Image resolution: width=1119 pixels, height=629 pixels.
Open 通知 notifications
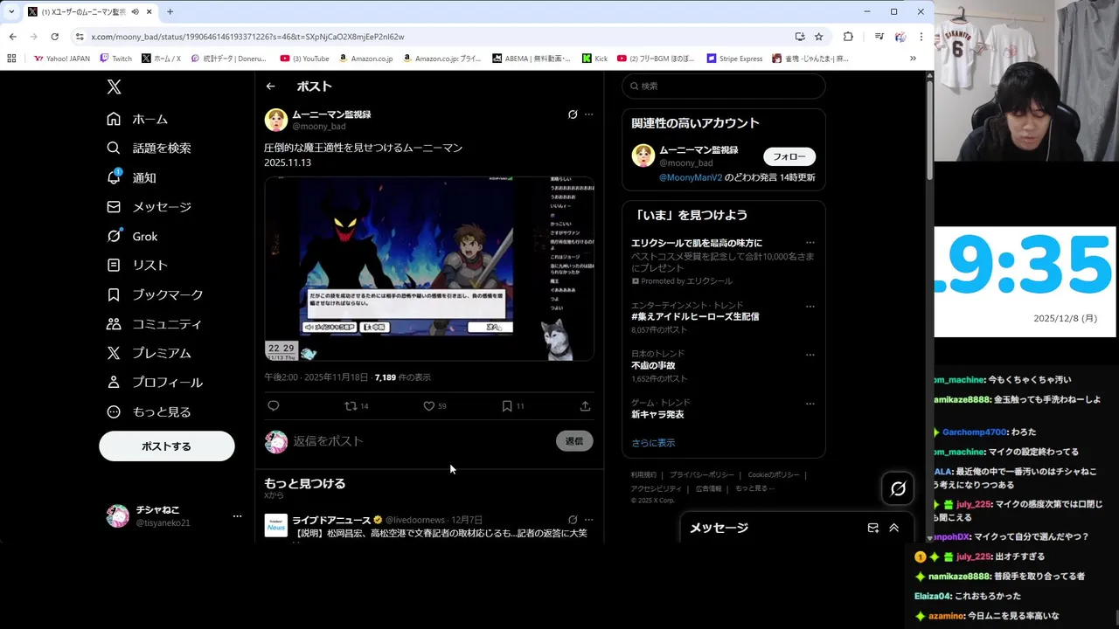pyautogui.click(x=132, y=177)
